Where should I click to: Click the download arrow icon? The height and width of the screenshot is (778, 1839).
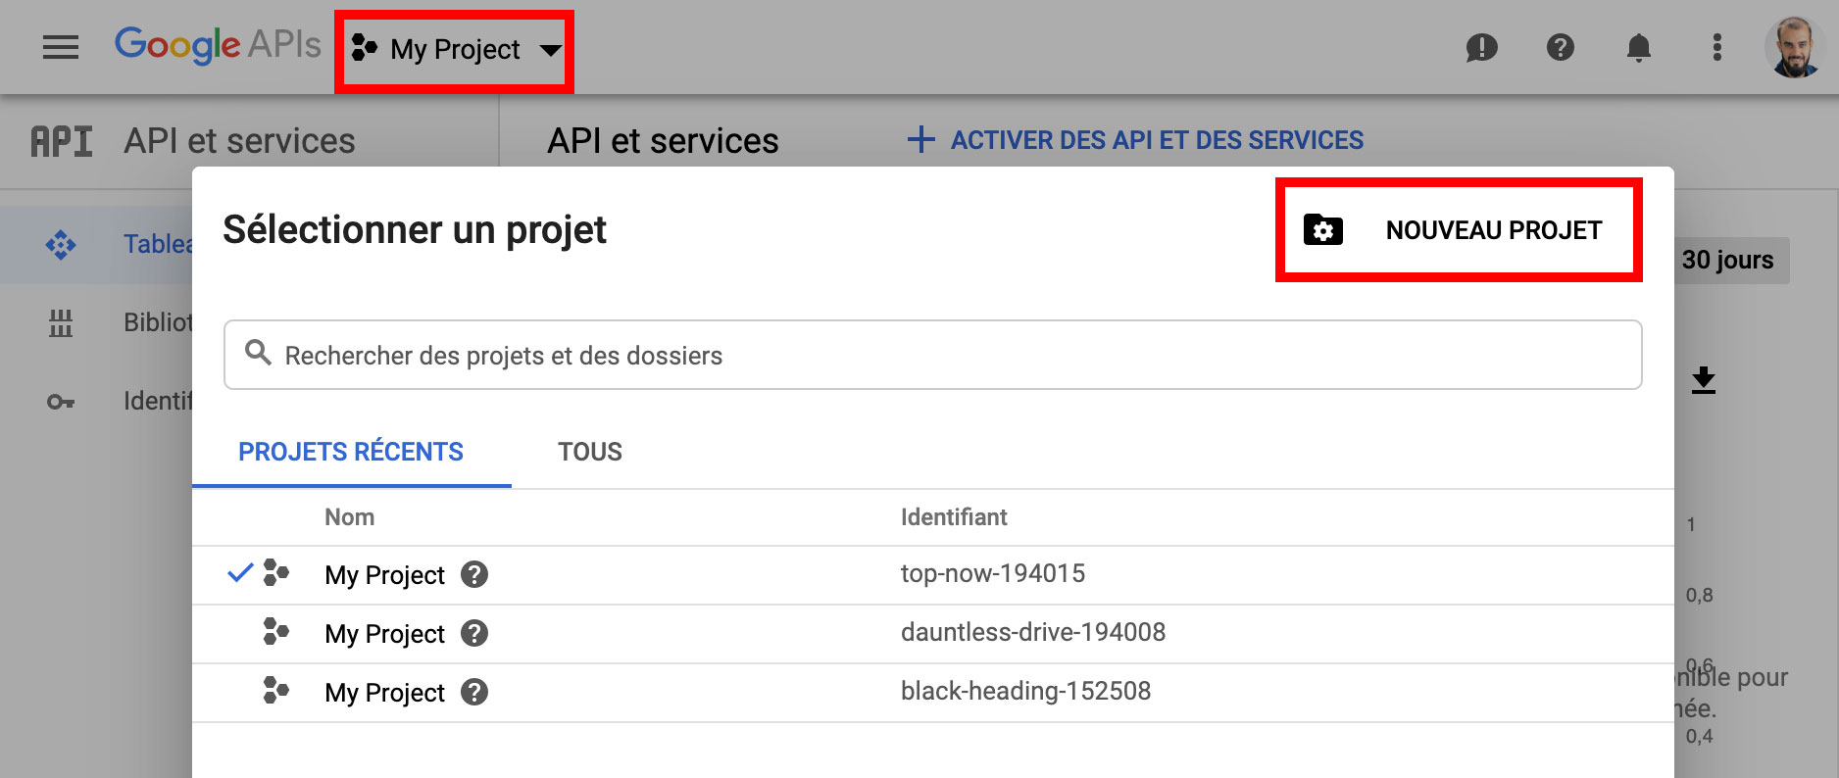1704,380
